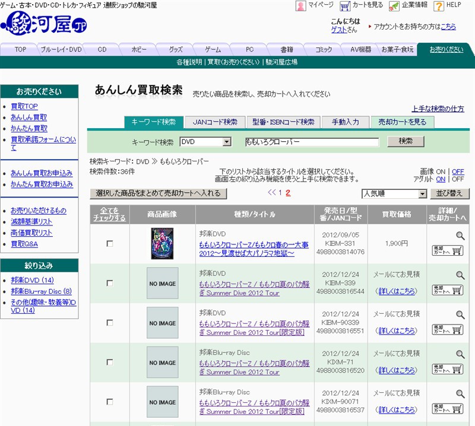Screen dimensions: 475x426
Task: Open details magnifier for KIXM-71 row
Action: click(460, 354)
